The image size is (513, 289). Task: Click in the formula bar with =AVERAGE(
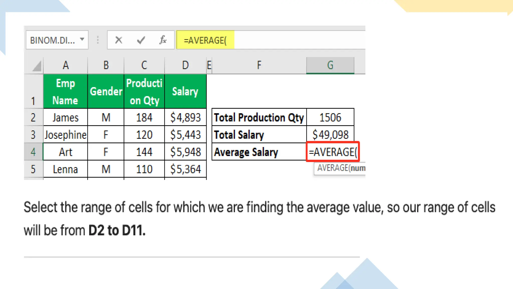tap(271, 40)
